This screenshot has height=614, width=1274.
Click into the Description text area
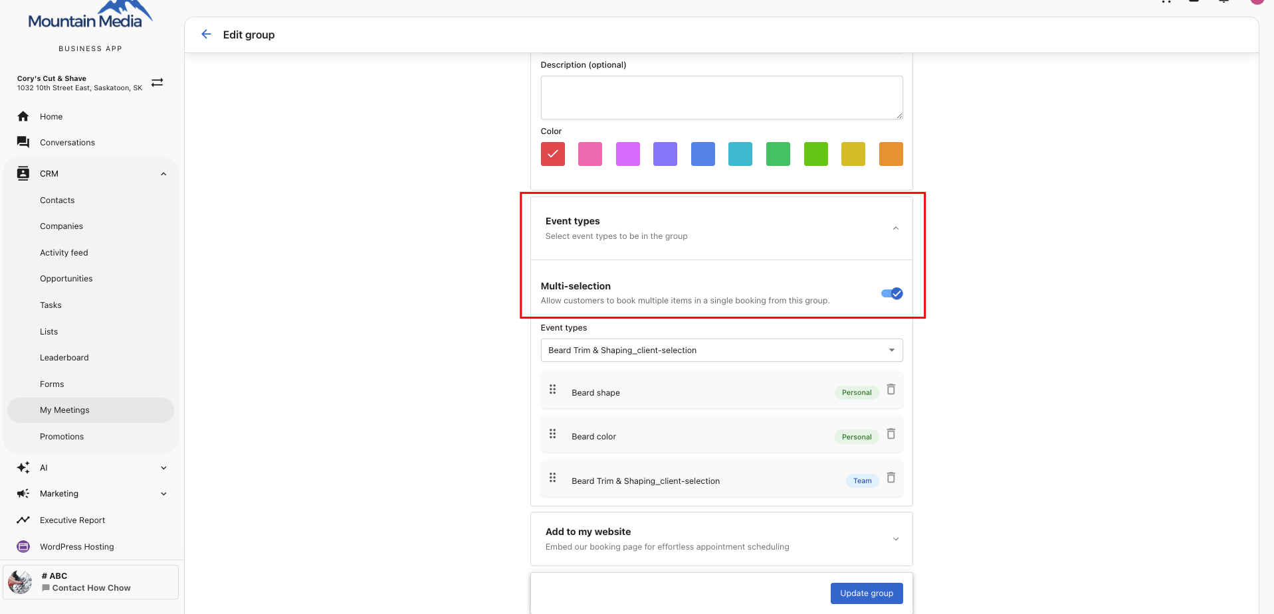tap(722, 98)
